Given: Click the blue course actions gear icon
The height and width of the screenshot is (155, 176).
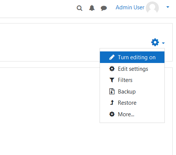Looking at the screenshot, I should coord(155,42).
